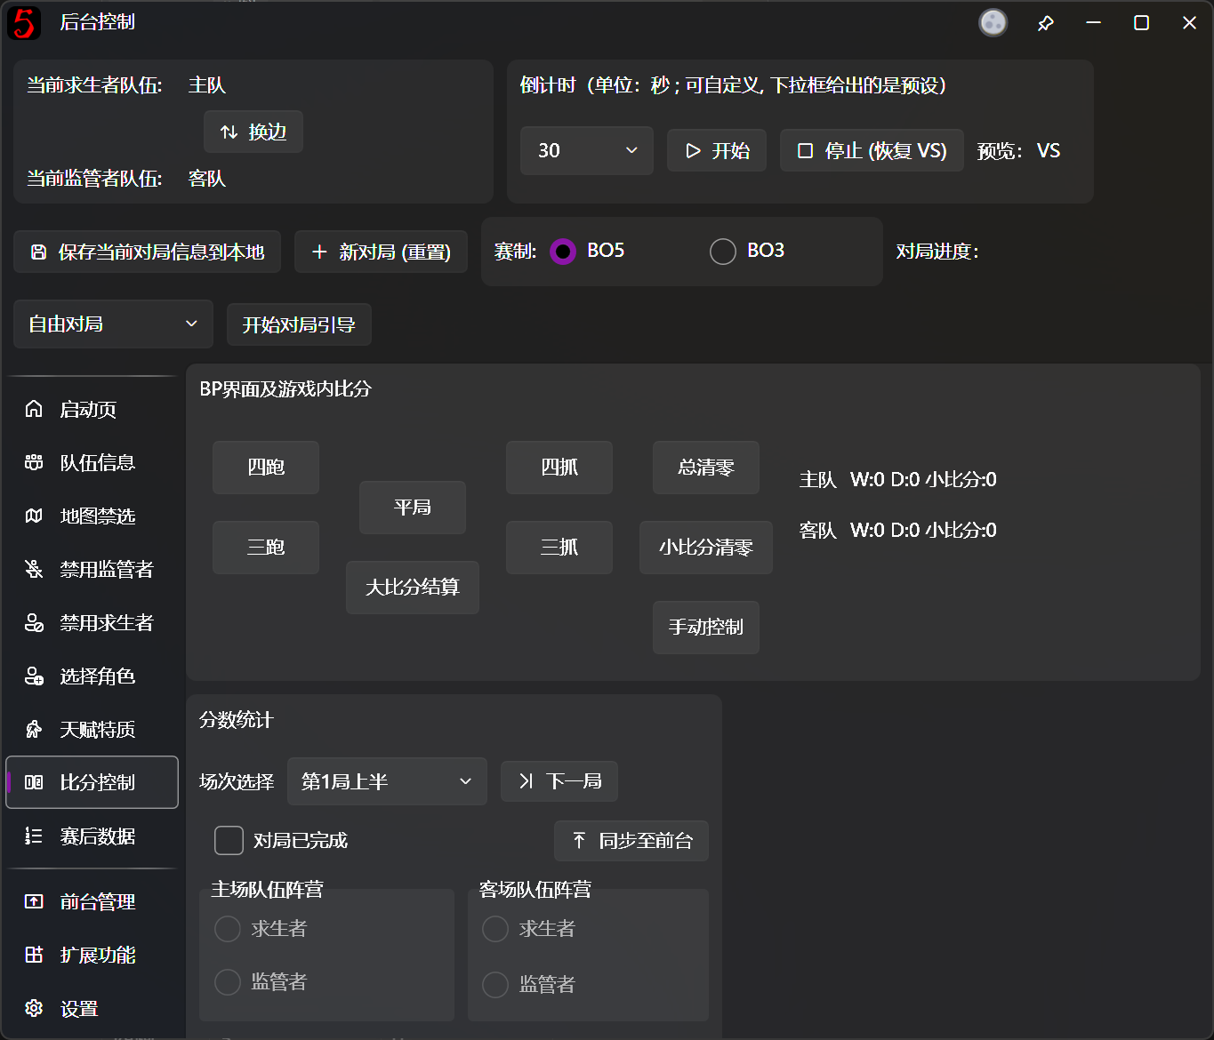The width and height of the screenshot is (1214, 1040).
Task: Pin the window using the titlebar pin icon
Action: click(x=1046, y=22)
